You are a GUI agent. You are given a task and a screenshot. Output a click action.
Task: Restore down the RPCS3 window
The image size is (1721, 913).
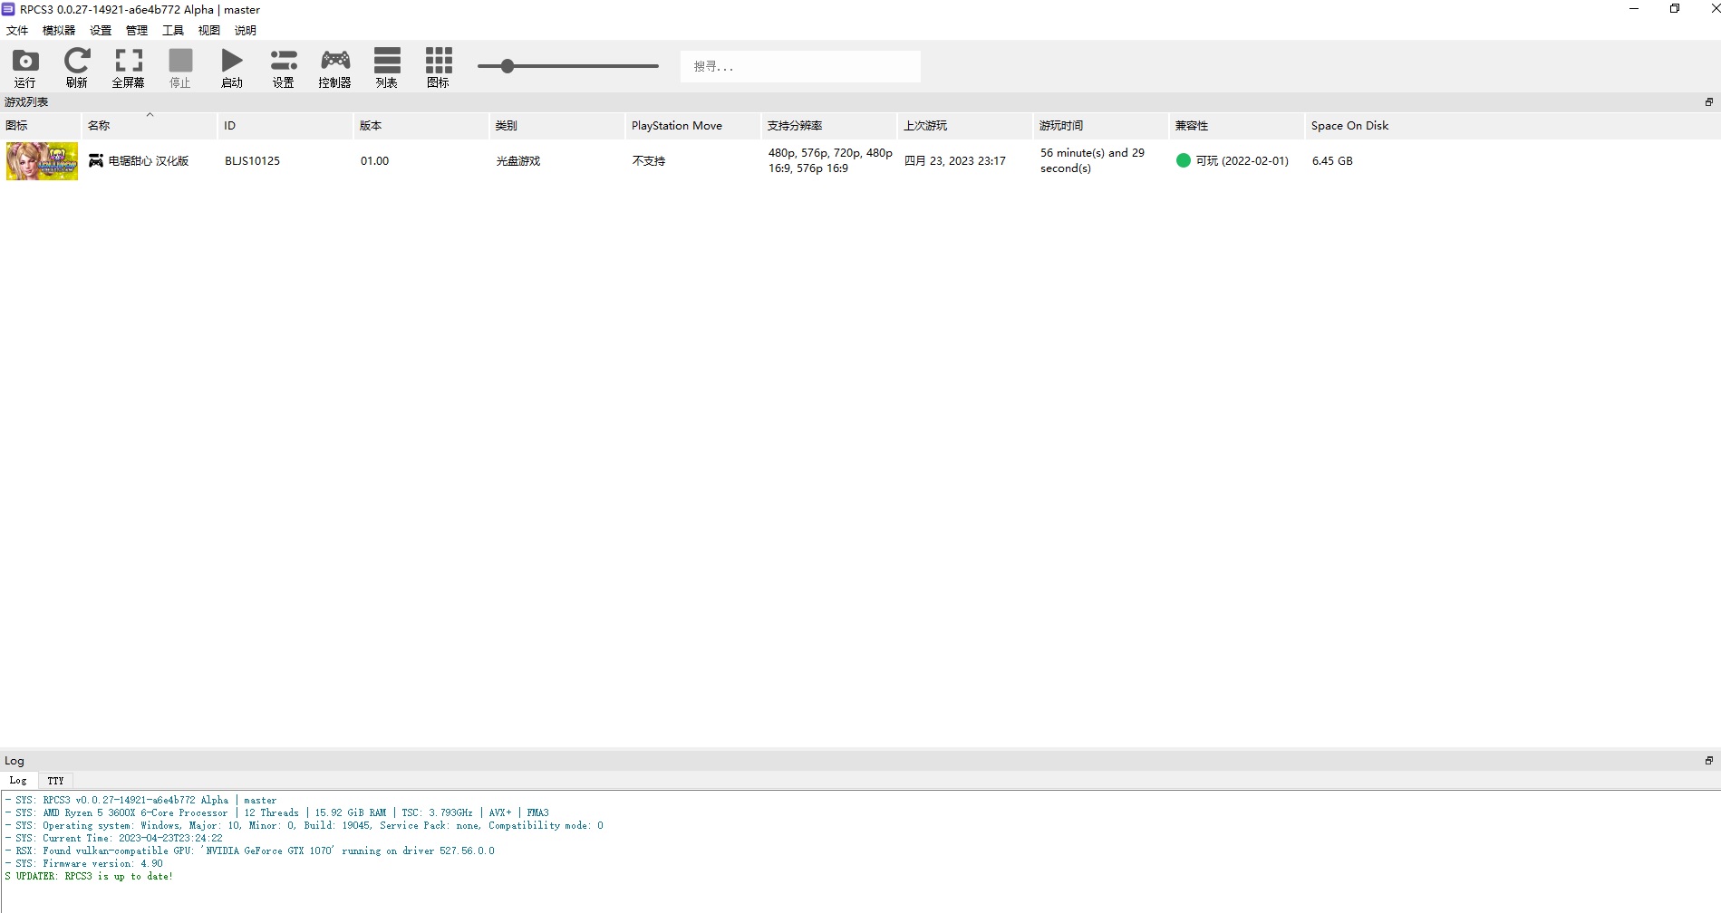1675,9
